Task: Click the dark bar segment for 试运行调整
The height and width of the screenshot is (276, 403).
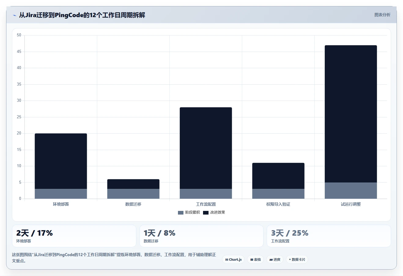Action: pyautogui.click(x=351, y=114)
